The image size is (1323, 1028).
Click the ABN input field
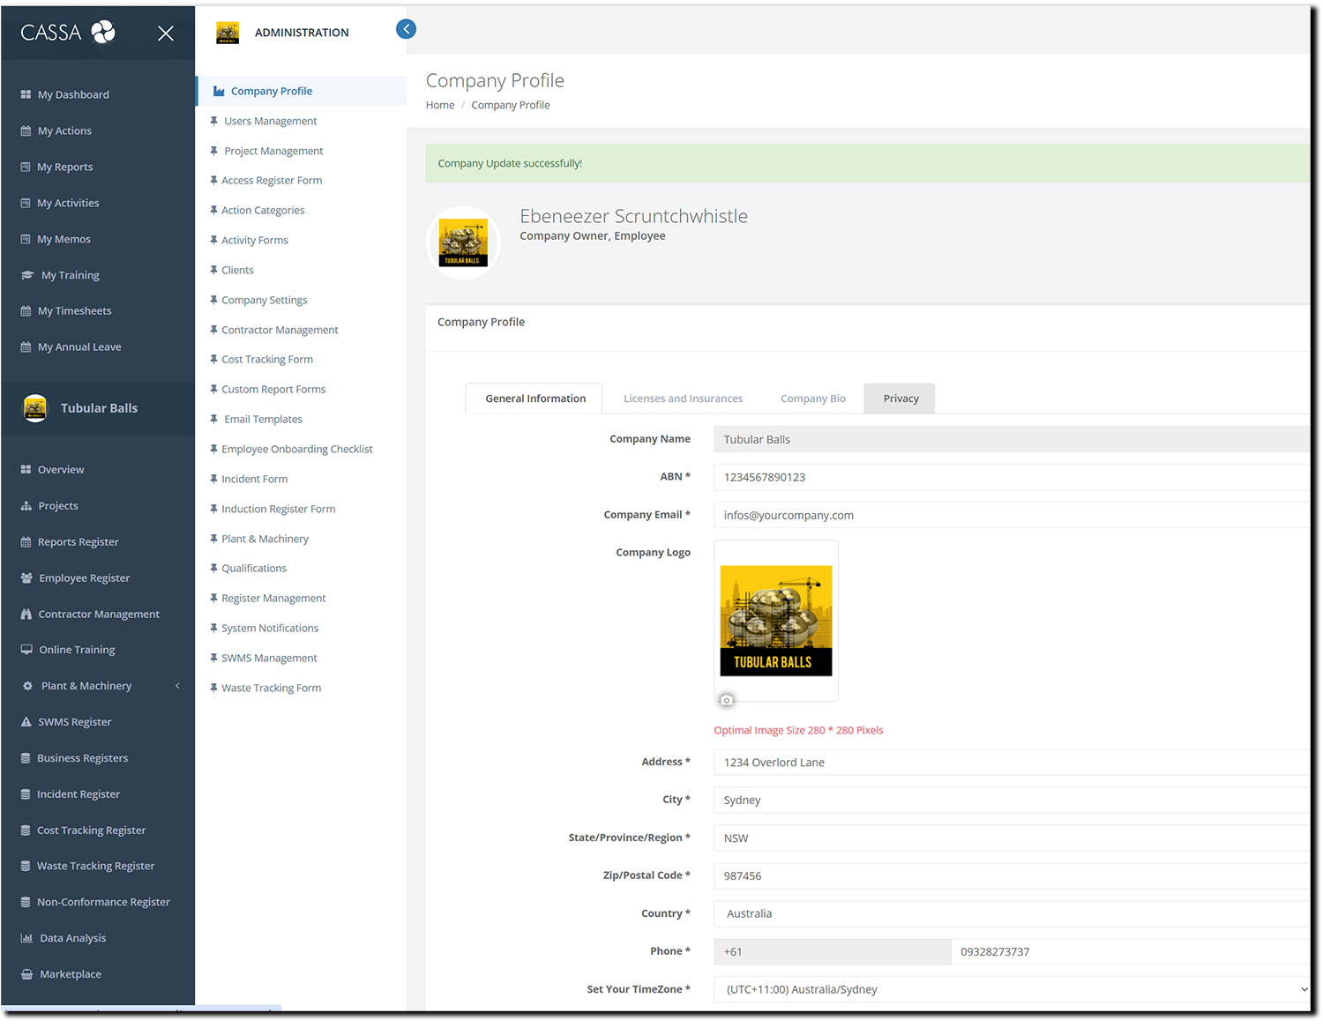tap(1012, 477)
